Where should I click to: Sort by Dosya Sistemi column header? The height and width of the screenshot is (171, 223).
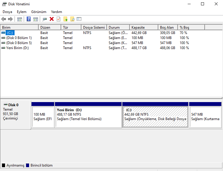(x=94, y=27)
